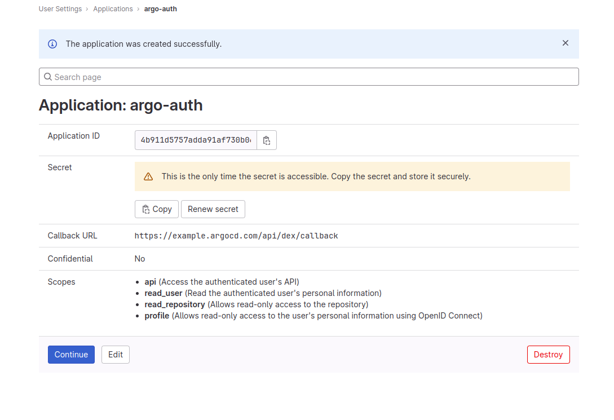This screenshot has height=420, width=614.
Task: Click the Scopes label
Action: pos(61,282)
